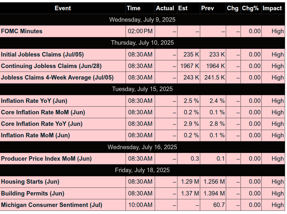Click the Time column header
Image resolution: width=287 pixels, height=214 pixels.
coord(134,8)
